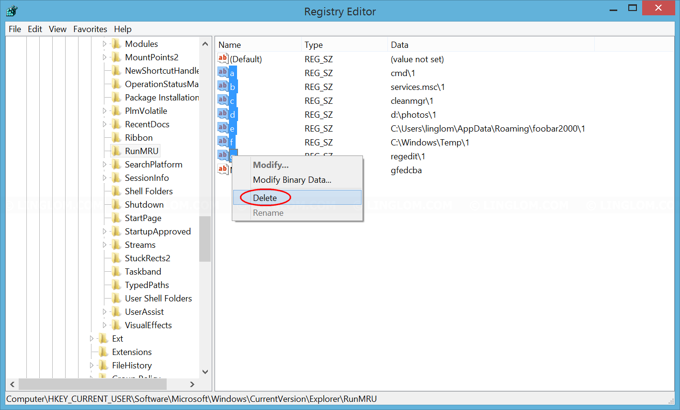Click the data cell C:\Windows\Temp\1
This screenshot has width=680, height=410.
[x=430, y=143]
